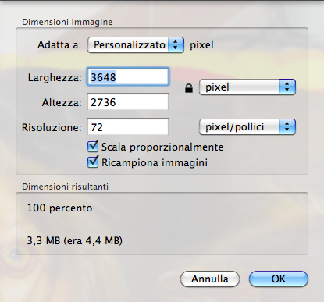Click the padlock proportion lock icon
The width and height of the screenshot is (324, 302).
click(x=189, y=88)
